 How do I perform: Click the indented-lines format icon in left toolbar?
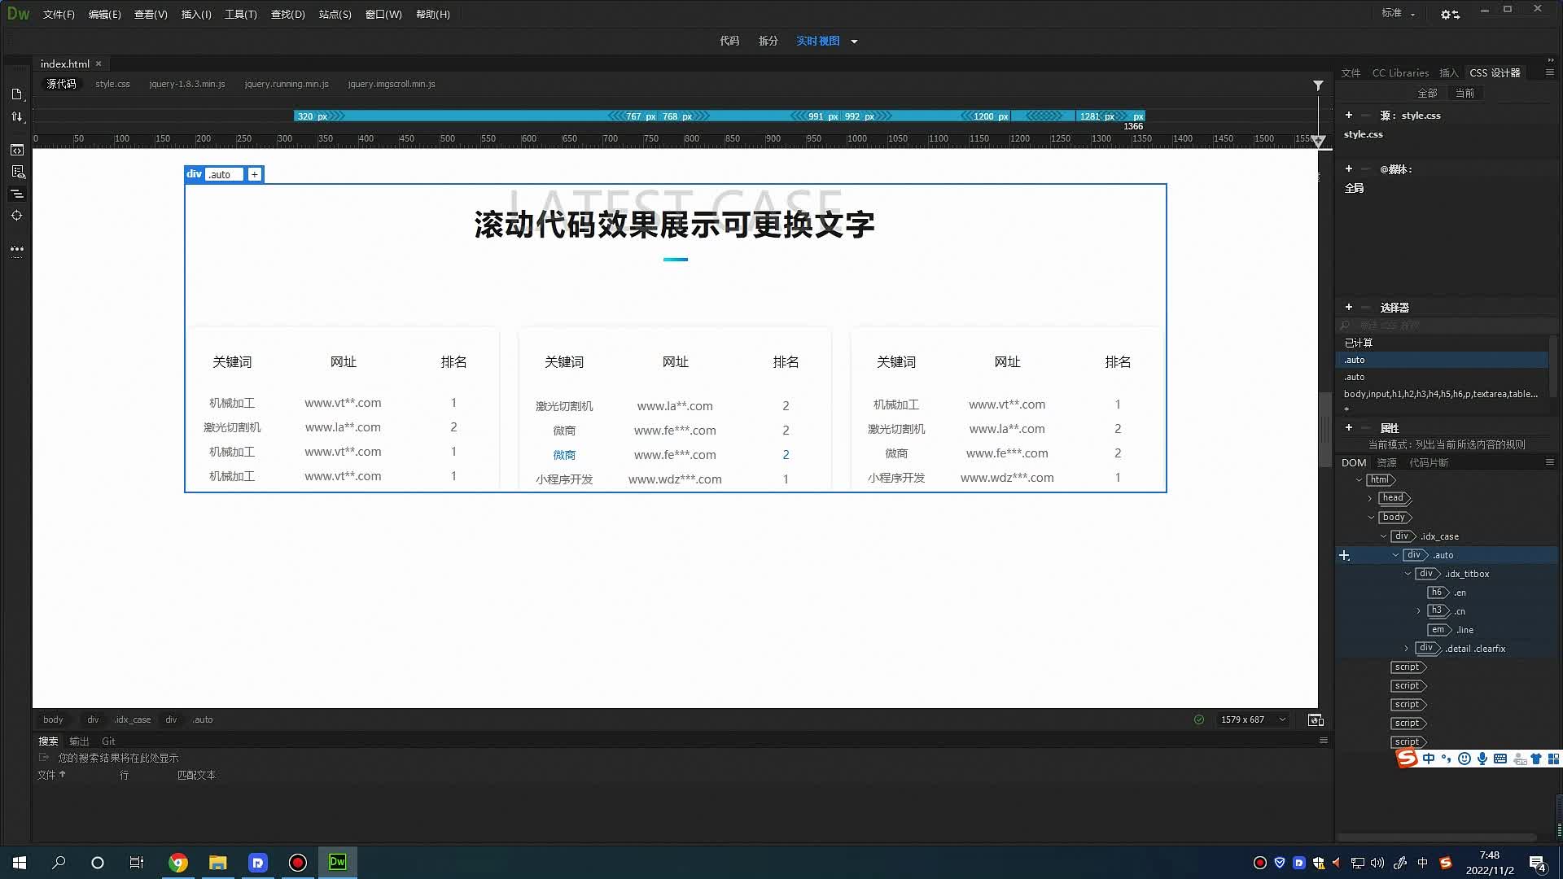click(x=16, y=194)
